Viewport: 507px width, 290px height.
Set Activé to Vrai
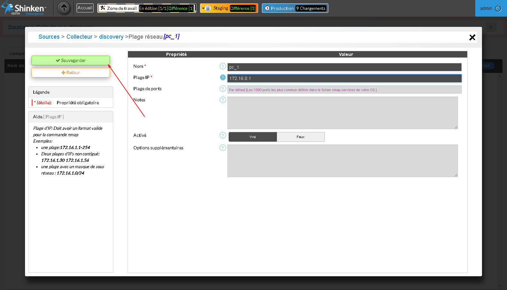[x=252, y=137]
